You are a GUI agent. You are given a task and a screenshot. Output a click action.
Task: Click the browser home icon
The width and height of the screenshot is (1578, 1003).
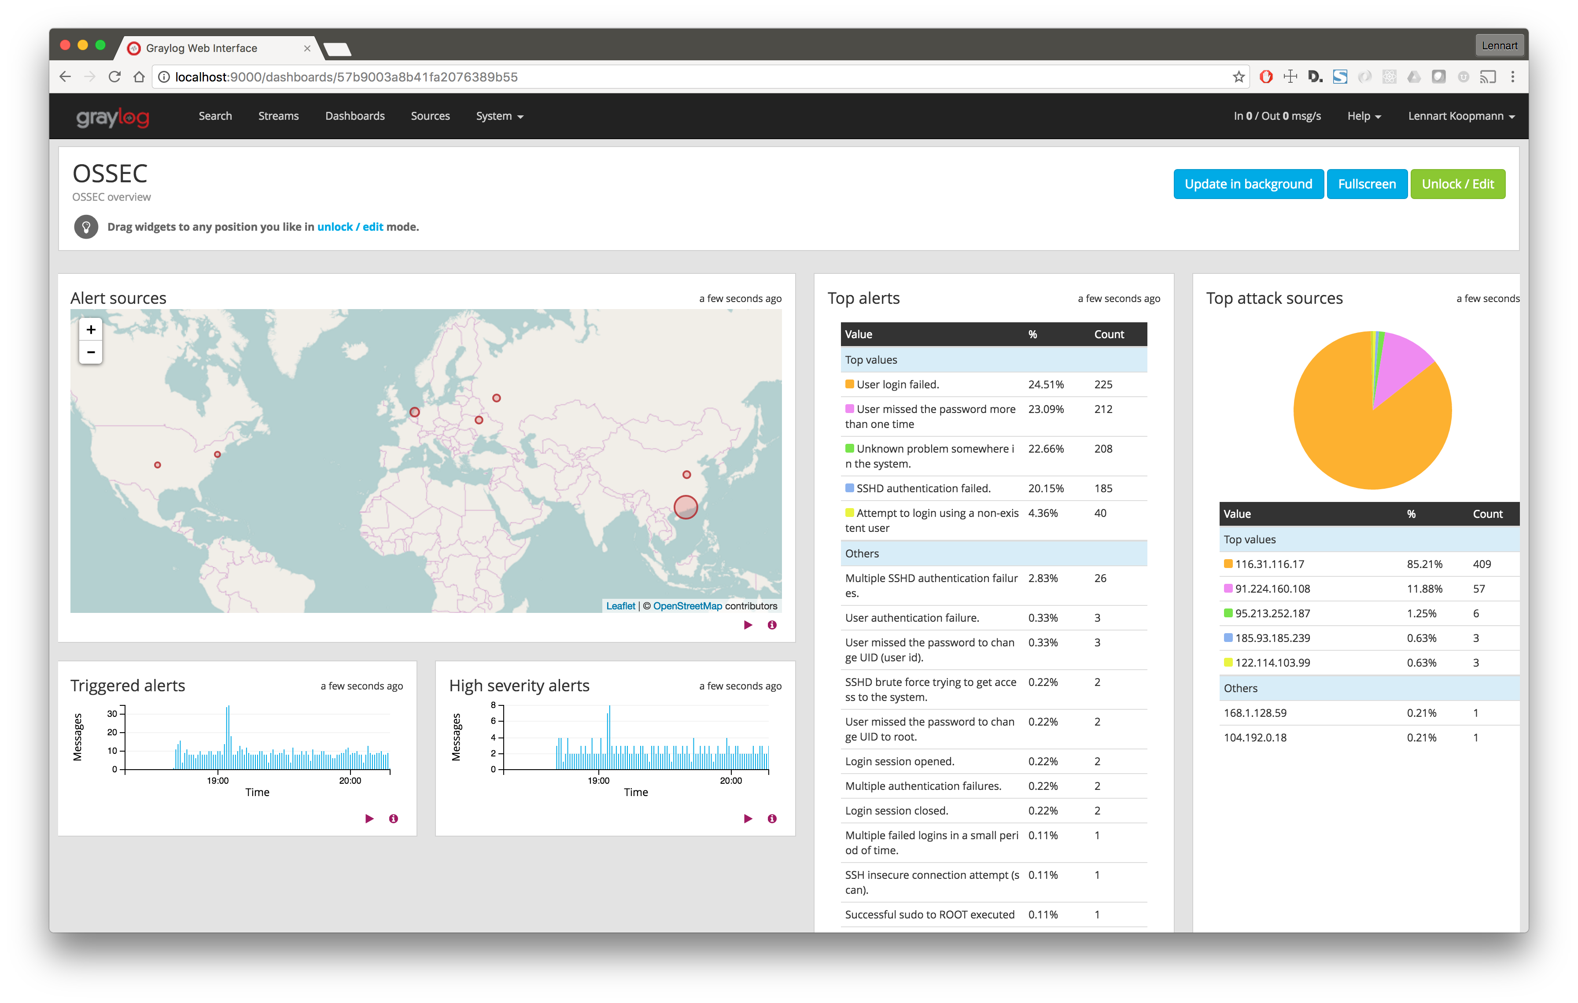click(139, 77)
